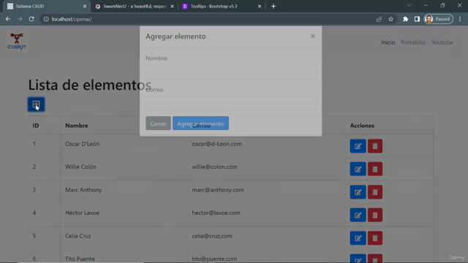Image resolution: width=468 pixels, height=263 pixels.
Task: Click Agregar elemento submit button
Action: click(x=200, y=123)
